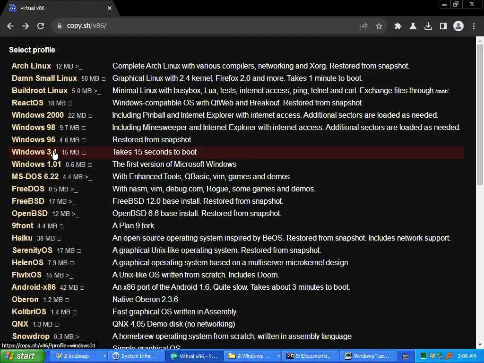The width and height of the screenshot is (484, 363).
Task: Switch to the 7-Zip E:\Documents taskbar window
Action: (311, 356)
